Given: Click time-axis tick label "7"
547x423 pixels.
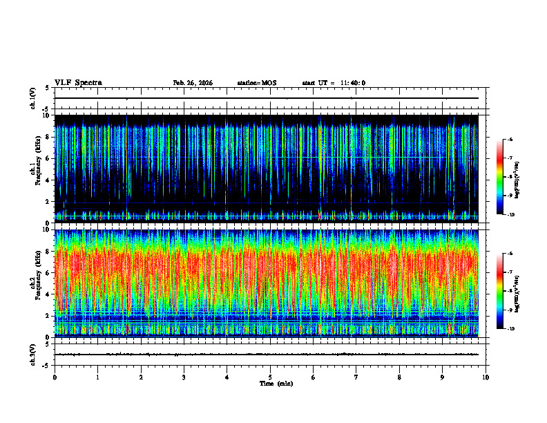Looking at the screenshot, I should pyautogui.click(x=356, y=377).
